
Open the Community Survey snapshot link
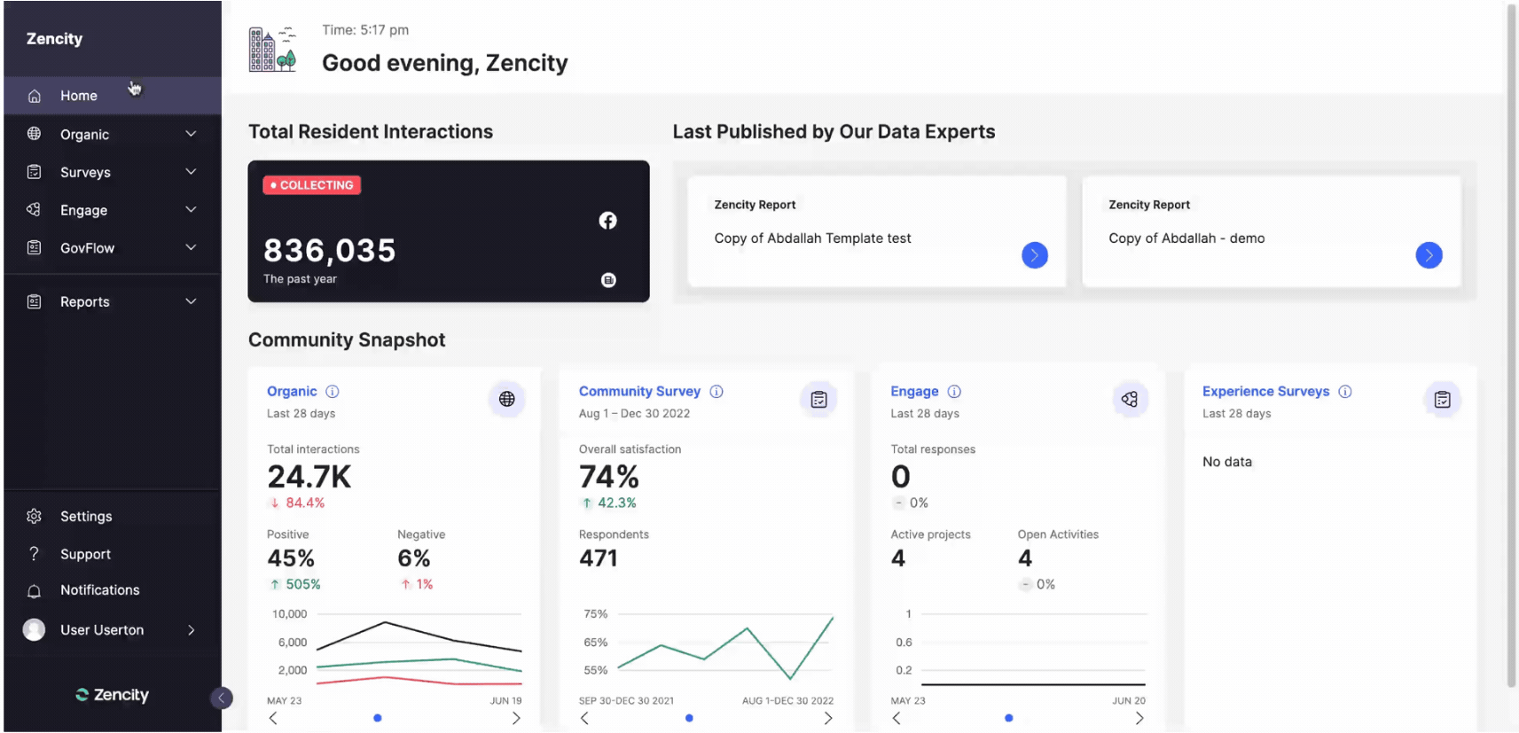point(639,391)
